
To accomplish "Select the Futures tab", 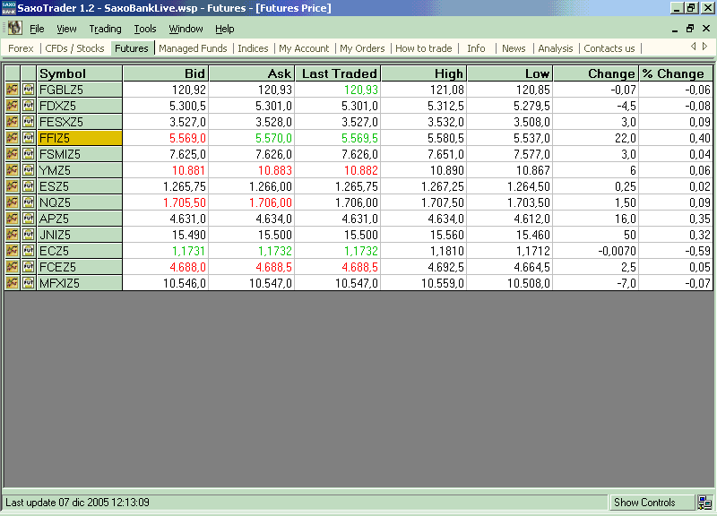I will pos(132,48).
